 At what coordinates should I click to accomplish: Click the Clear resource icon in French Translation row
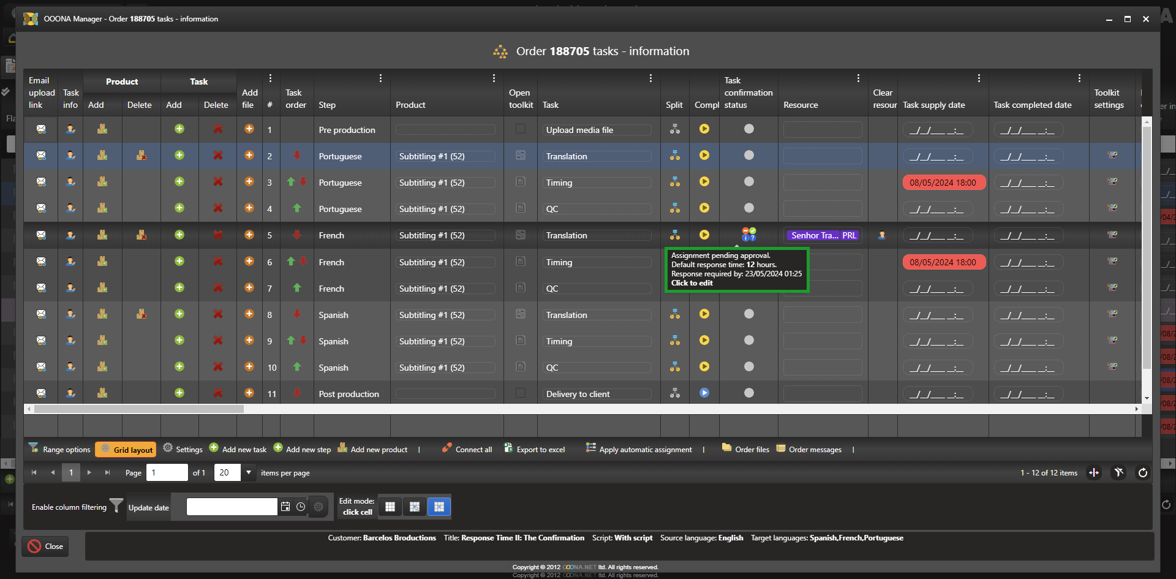pos(882,235)
